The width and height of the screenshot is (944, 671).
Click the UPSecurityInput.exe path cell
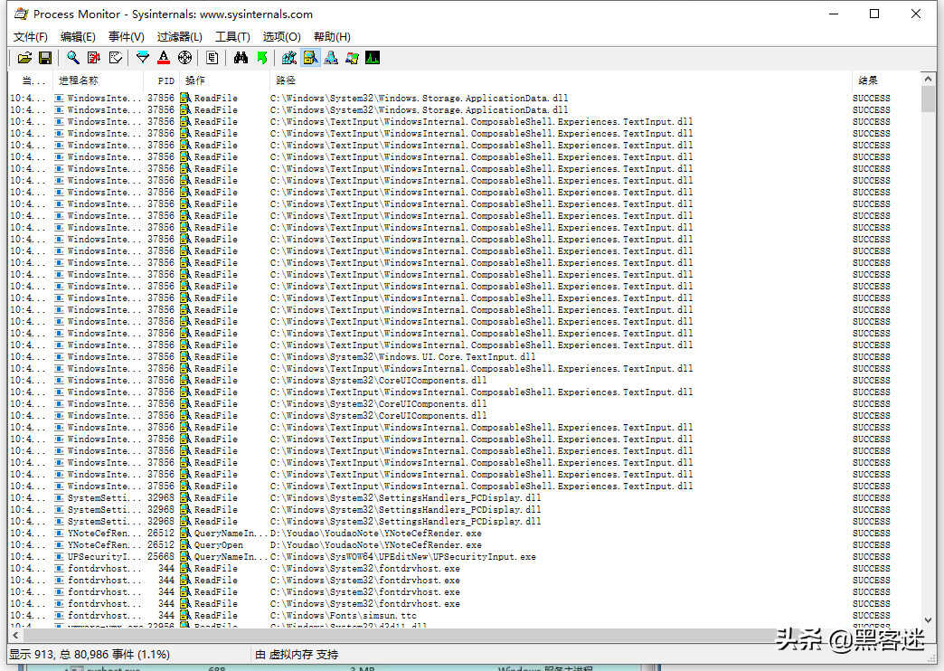click(x=402, y=556)
